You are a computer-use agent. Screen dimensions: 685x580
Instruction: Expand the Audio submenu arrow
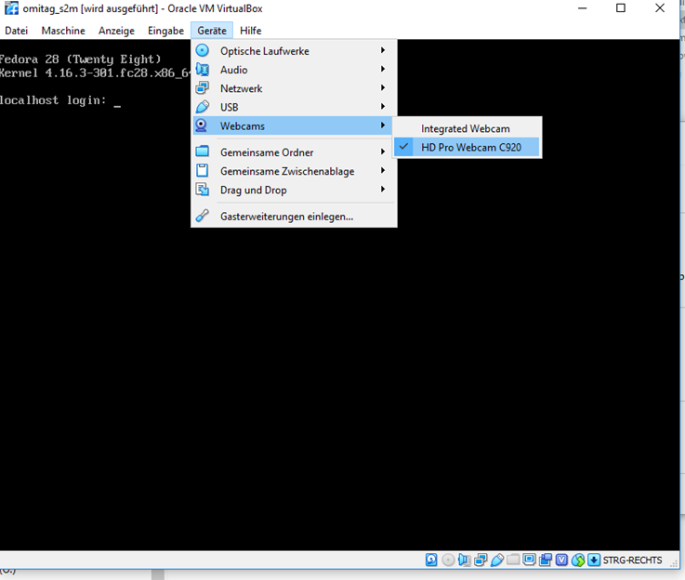tap(382, 70)
